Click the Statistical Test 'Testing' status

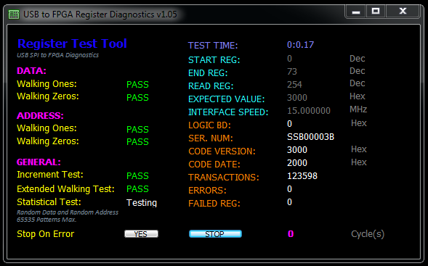pos(142,203)
